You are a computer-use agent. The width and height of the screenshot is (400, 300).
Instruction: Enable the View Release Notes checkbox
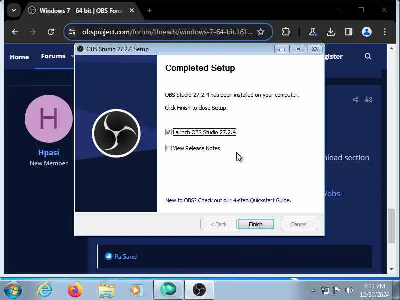tap(168, 148)
